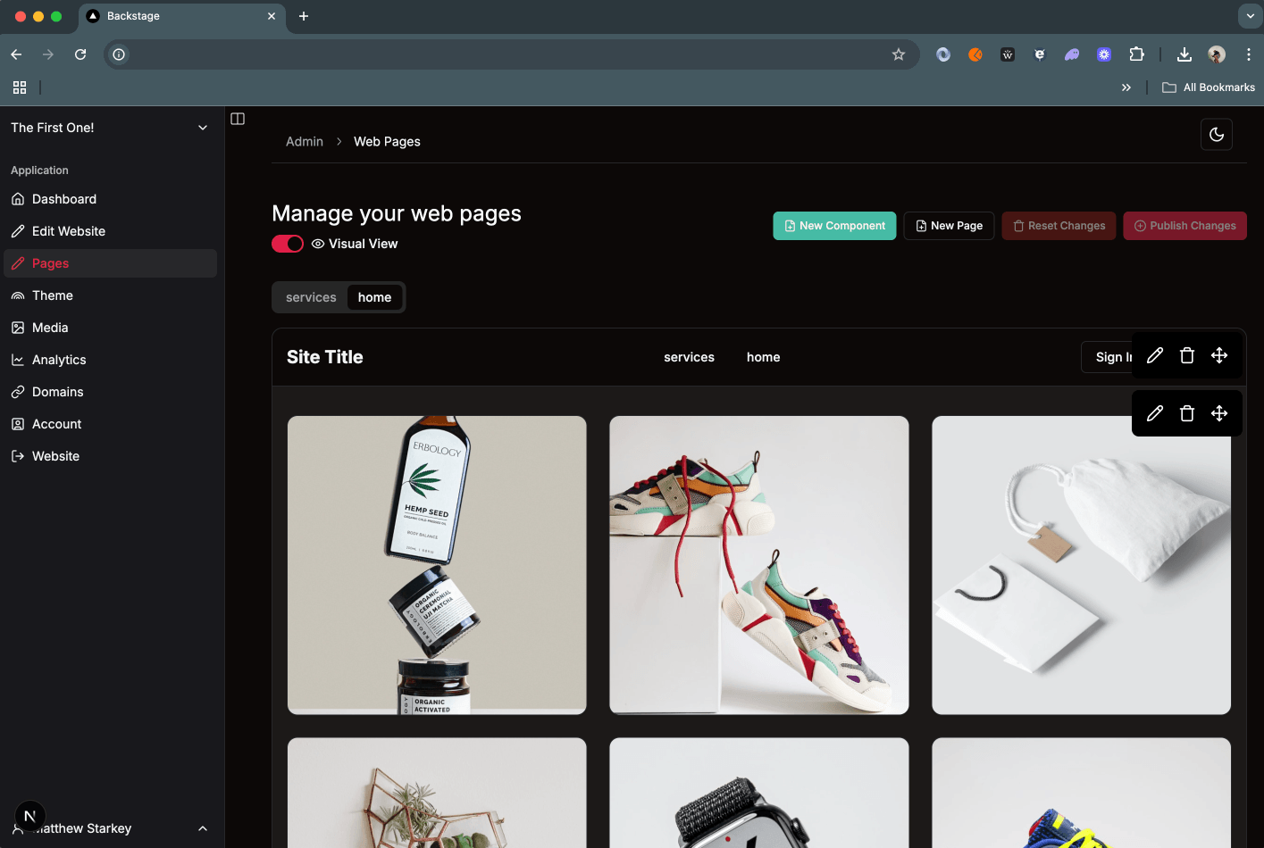This screenshot has height=848, width=1264.
Task: Bookmark this page with the star icon
Action: 898,54
